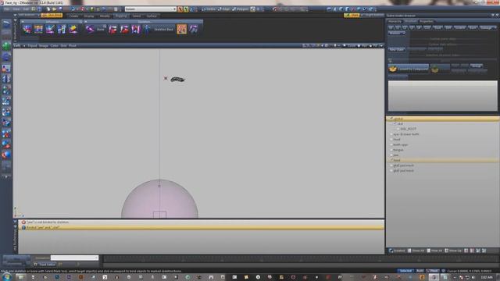Select Polygon selection level
500x281 pixels.
[x=241, y=9]
